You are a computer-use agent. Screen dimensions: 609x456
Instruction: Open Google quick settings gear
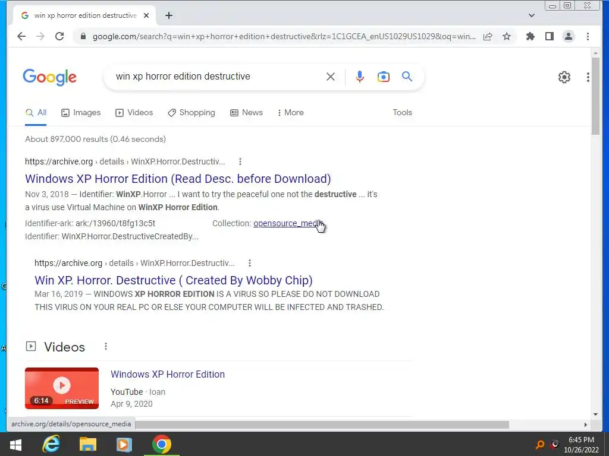point(564,77)
